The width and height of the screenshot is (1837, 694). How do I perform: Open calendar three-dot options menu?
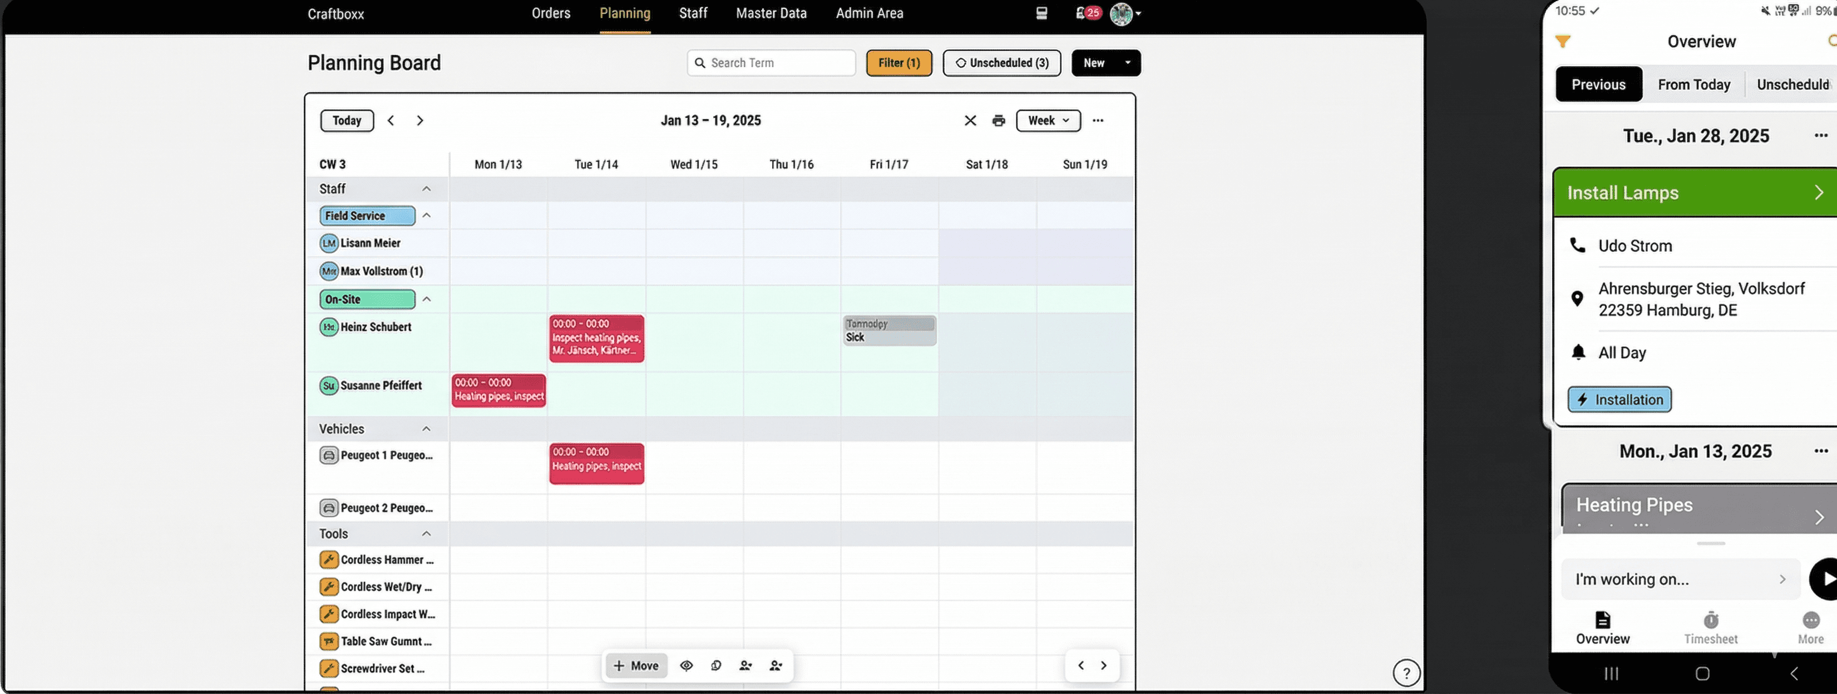(x=1098, y=121)
